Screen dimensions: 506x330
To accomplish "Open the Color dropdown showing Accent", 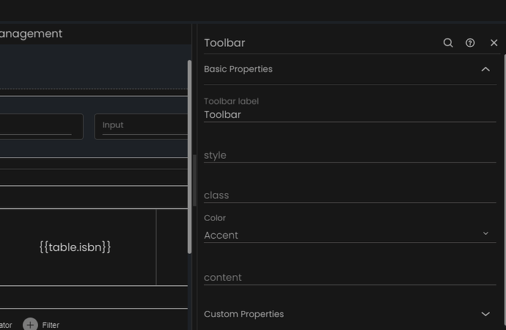I will 350,236.
